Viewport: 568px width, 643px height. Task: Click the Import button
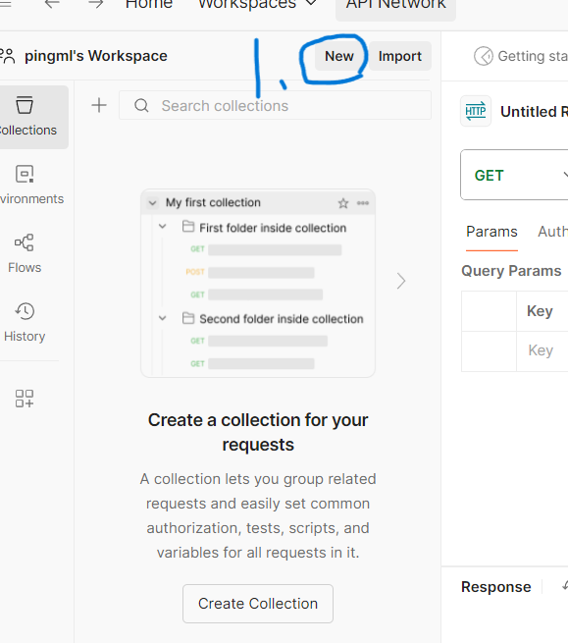point(399,56)
